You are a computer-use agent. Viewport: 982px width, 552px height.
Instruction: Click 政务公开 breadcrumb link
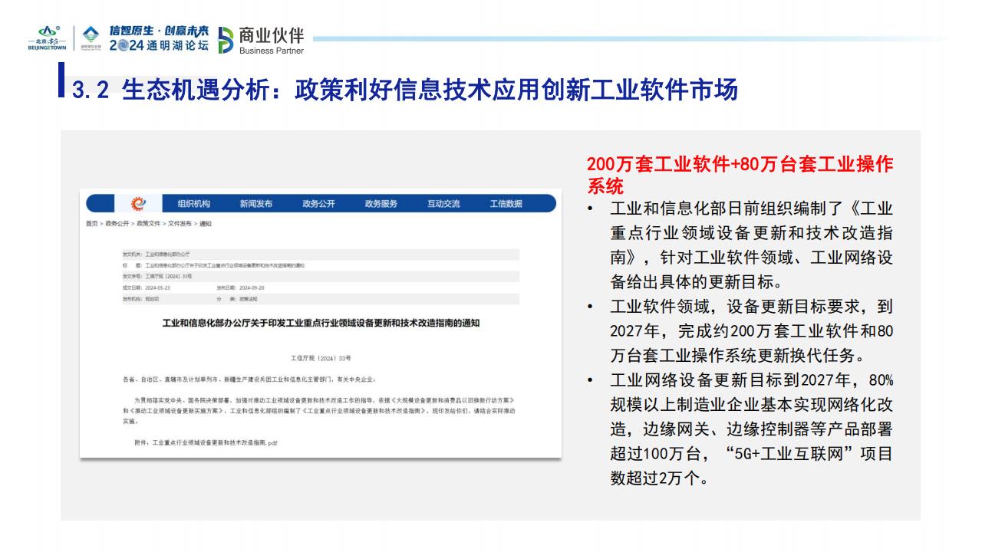click(117, 223)
